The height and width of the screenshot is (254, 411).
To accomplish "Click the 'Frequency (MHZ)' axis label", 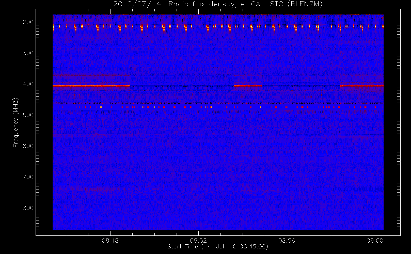I will (x=16, y=122).
